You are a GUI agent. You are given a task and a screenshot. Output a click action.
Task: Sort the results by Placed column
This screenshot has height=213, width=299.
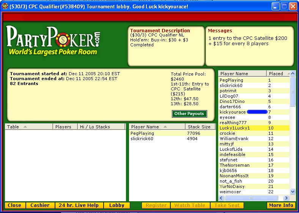tap(277, 74)
